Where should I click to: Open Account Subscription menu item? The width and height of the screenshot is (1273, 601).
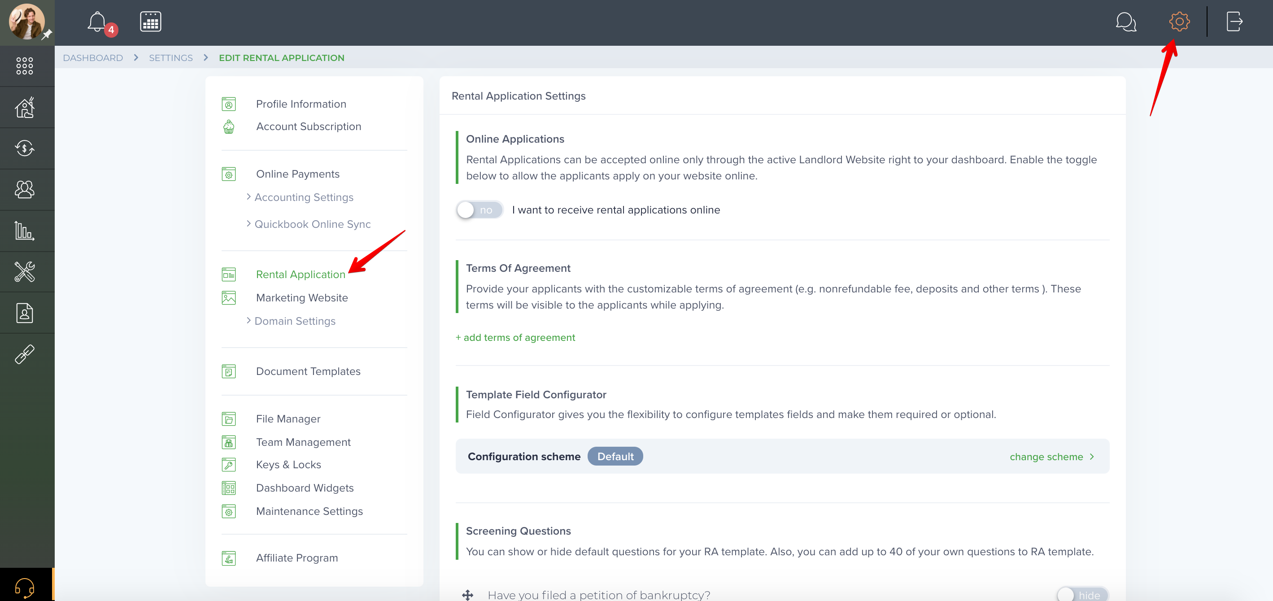click(x=308, y=126)
